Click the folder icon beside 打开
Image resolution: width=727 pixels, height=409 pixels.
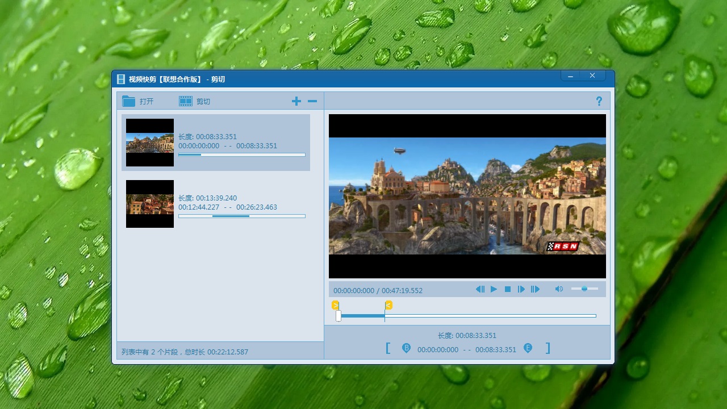coord(129,101)
